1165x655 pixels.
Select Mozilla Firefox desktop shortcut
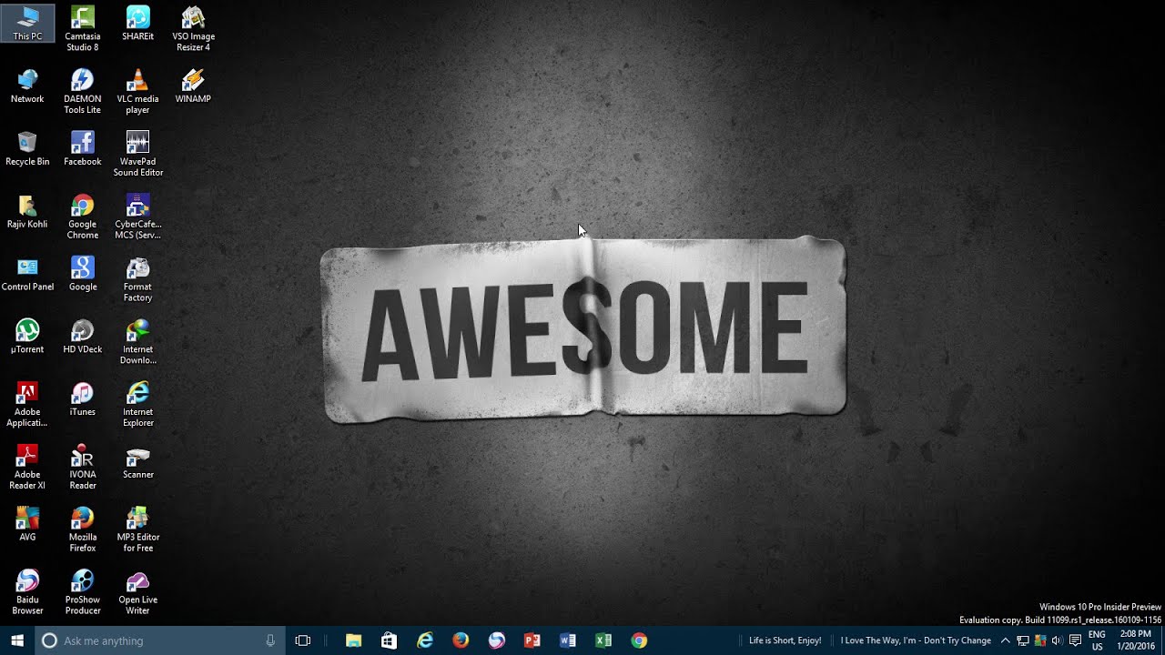pos(82,529)
